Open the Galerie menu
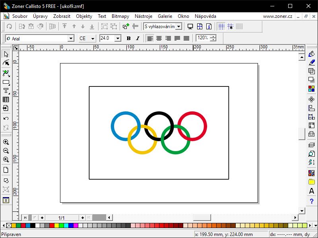Image resolution: width=318 pixels, height=238 pixels. coord(165,16)
